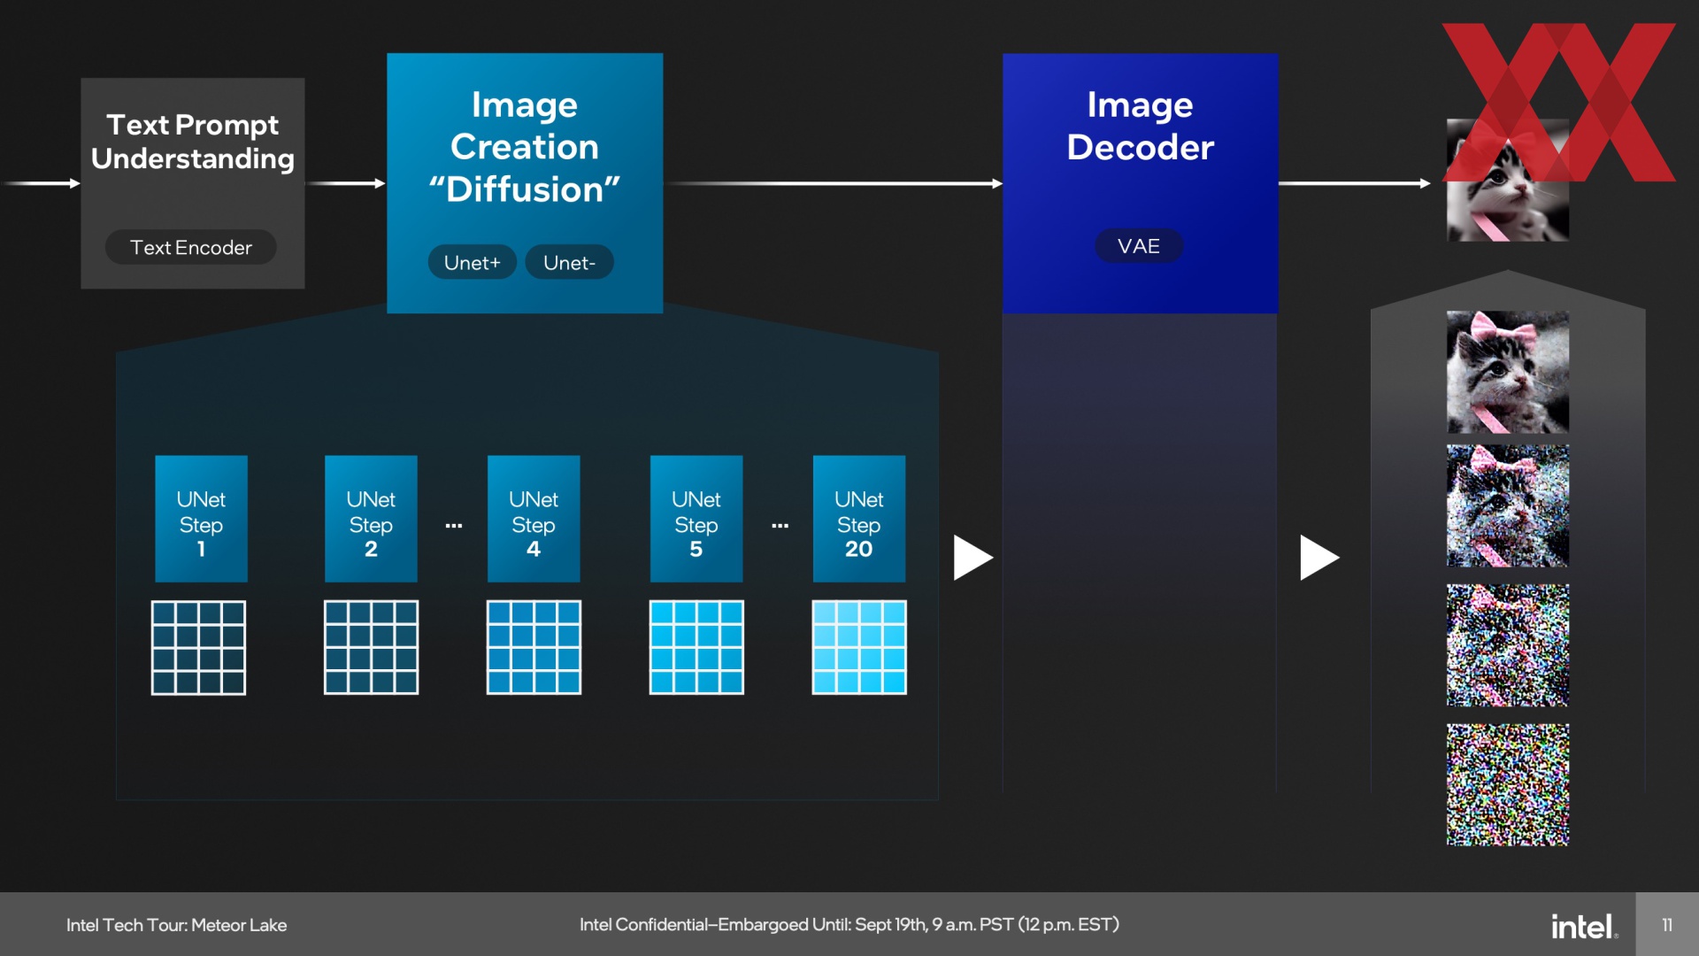Click the slightly noisy kitten thumbnail
The width and height of the screenshot is (1699, 956).
(1508, 506)
